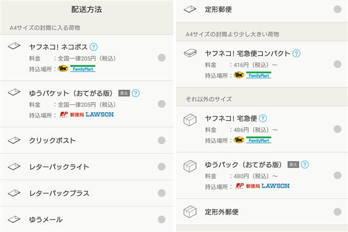The width and height of the screenshot is (348, 232).
Task: Click the box icon for 定形外郵便
Action: click(190, 212)
